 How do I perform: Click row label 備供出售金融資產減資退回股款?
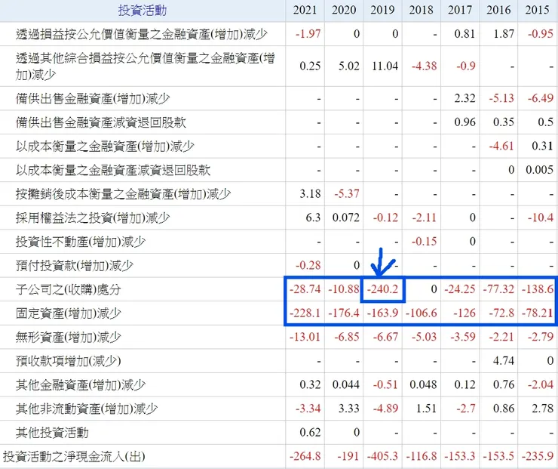(x=101, y=122)
